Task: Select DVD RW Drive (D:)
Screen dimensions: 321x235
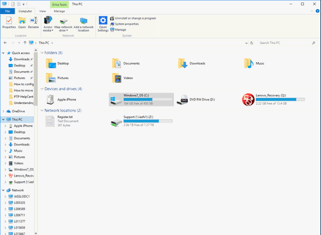Action: pyautogui.click(x=196, y=99)
